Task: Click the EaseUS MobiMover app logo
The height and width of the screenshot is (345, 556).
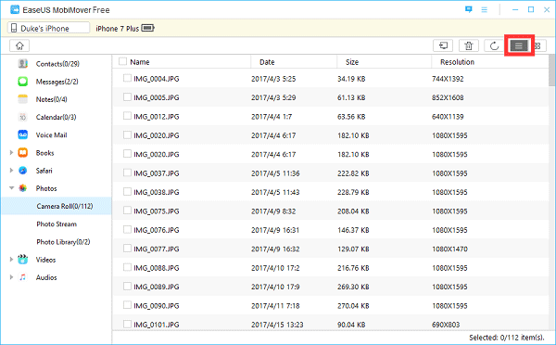Action: 15,9
